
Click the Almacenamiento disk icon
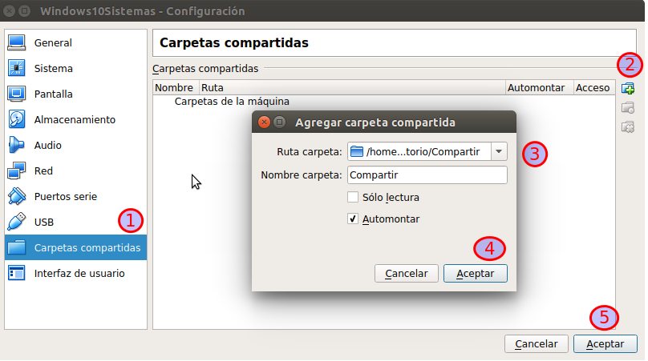pos(17,119)
